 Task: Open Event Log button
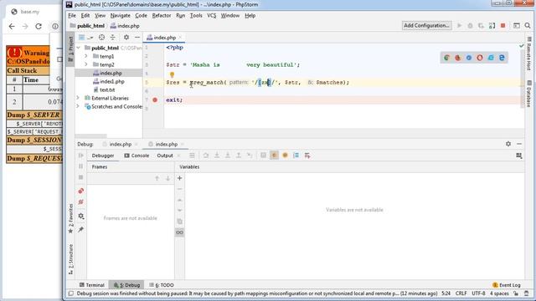pos(506,285)
